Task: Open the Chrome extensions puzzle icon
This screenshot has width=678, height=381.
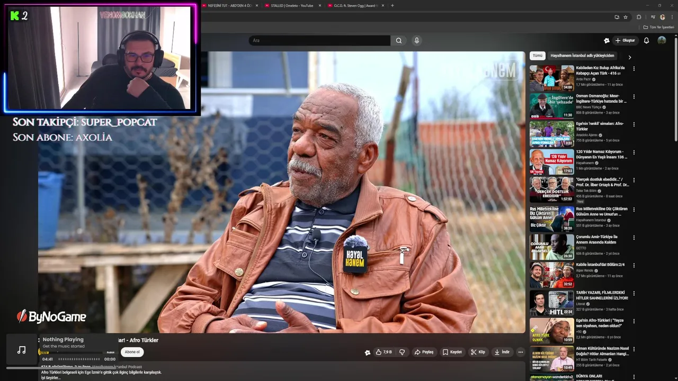Action: pos(639,17)
